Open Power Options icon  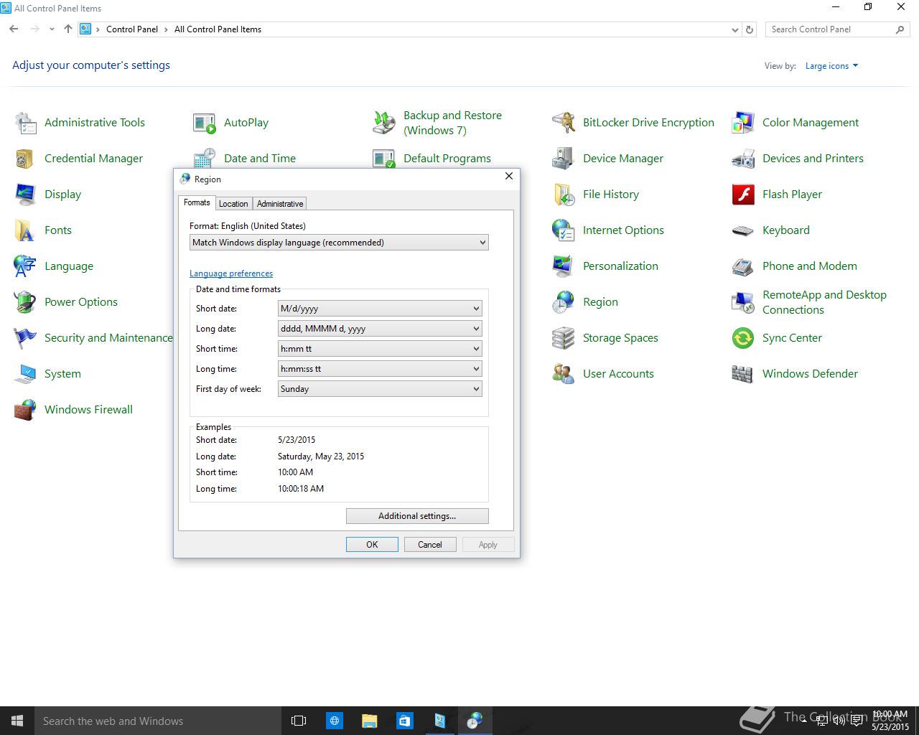(26, 302)
